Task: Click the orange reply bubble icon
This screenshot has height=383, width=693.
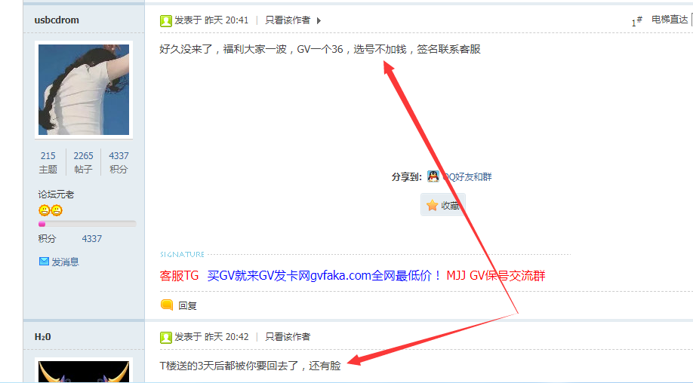Action: pos(167,305)
